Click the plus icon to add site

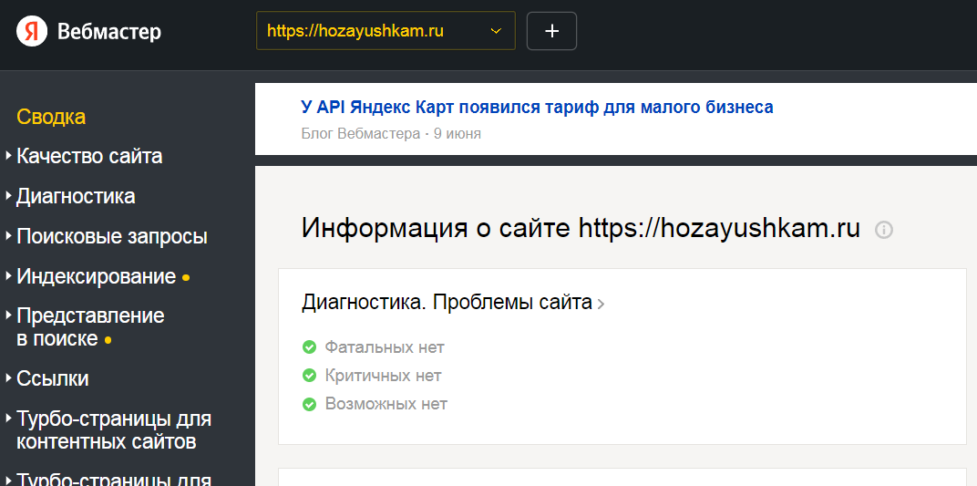pyautogui.click(x=551, y=31)
